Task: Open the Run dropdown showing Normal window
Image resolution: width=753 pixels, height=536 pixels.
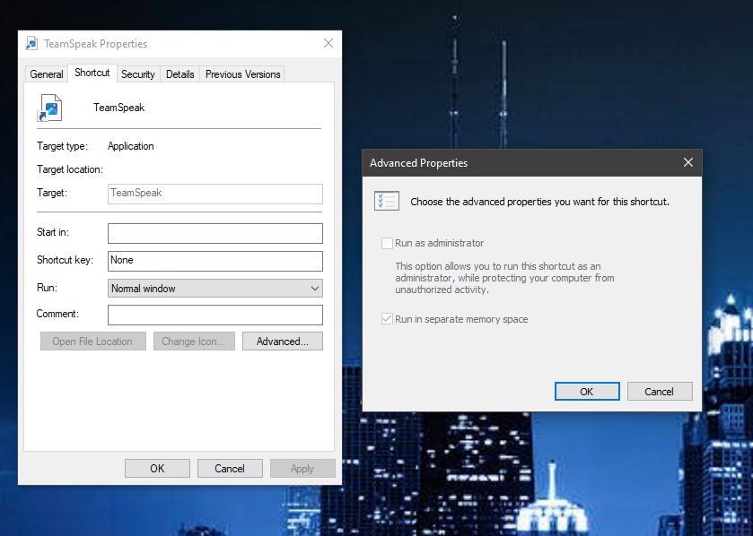Action: pyautogui.click(x=215, y=288)
